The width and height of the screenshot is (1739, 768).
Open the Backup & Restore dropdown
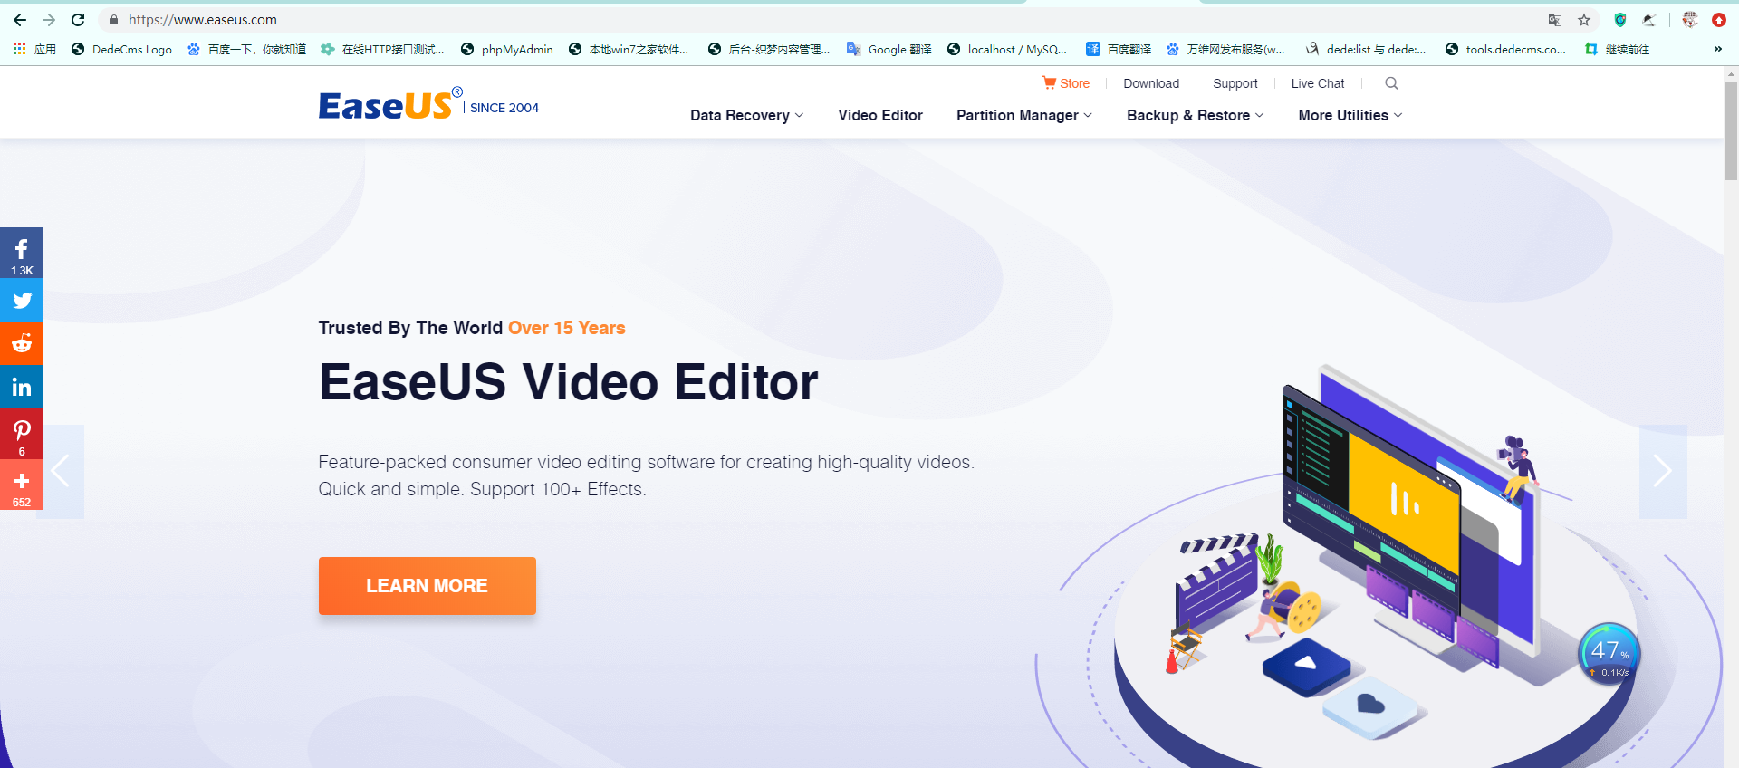(1195, 116)
